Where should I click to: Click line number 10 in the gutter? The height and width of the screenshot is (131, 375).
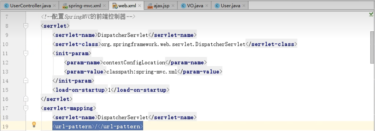pyautogui.click(x=5, y=44)
